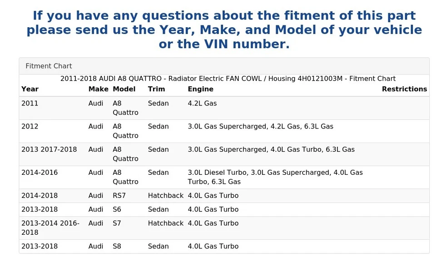Click the Year column header
Viewport: 436px width, 262px height.
click(30, 89)
